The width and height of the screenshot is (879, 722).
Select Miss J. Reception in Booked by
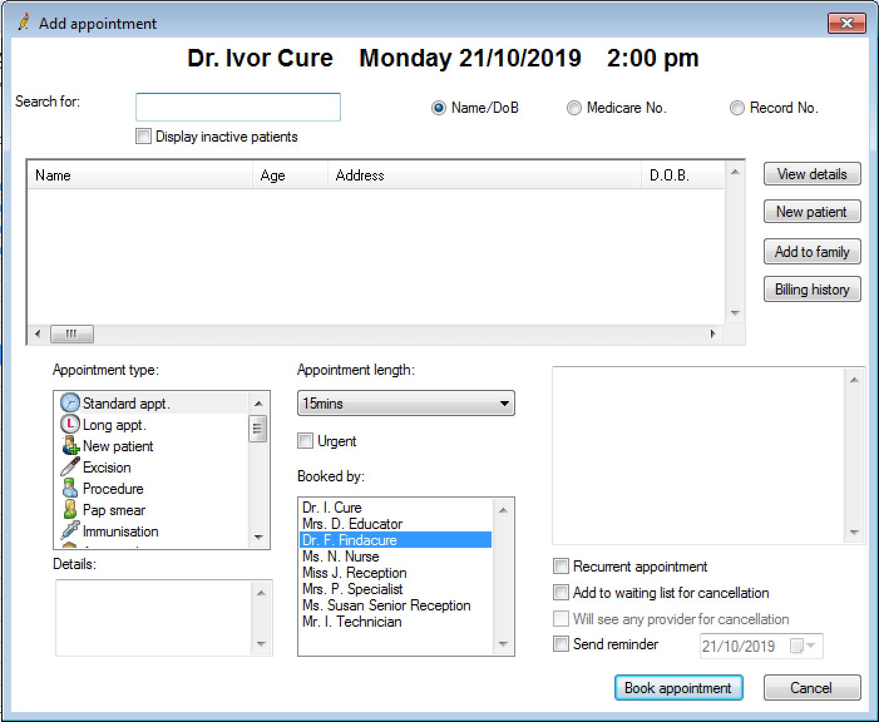point(354,573)
